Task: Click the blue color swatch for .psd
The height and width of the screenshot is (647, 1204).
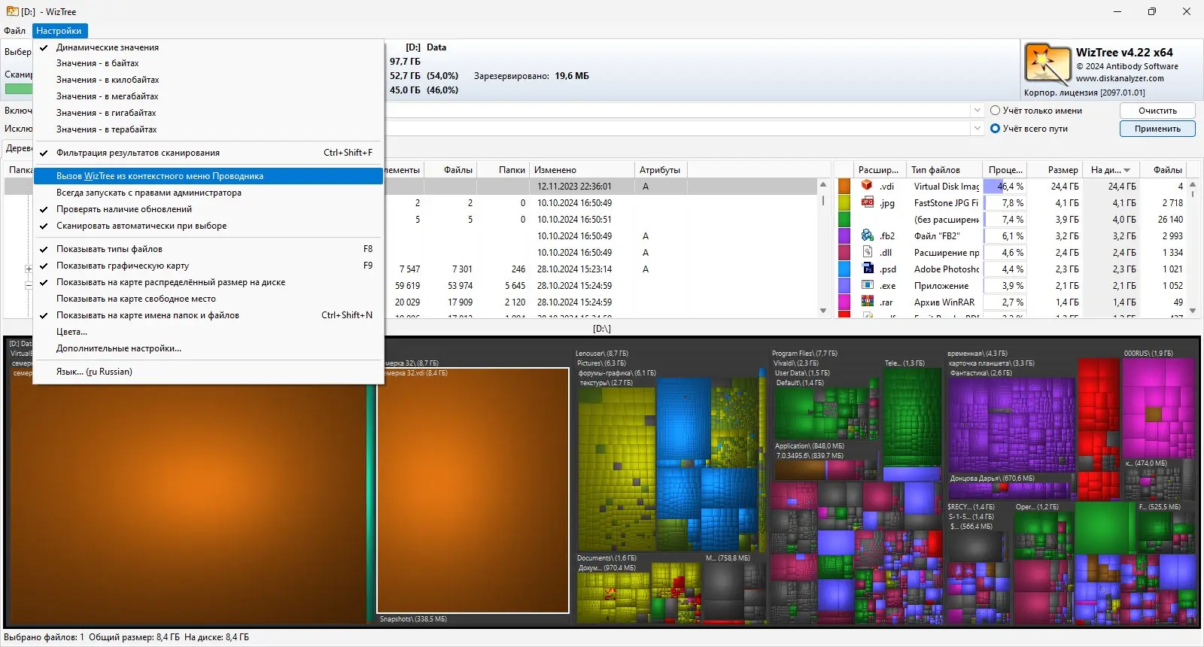Action: pos(844,269)
